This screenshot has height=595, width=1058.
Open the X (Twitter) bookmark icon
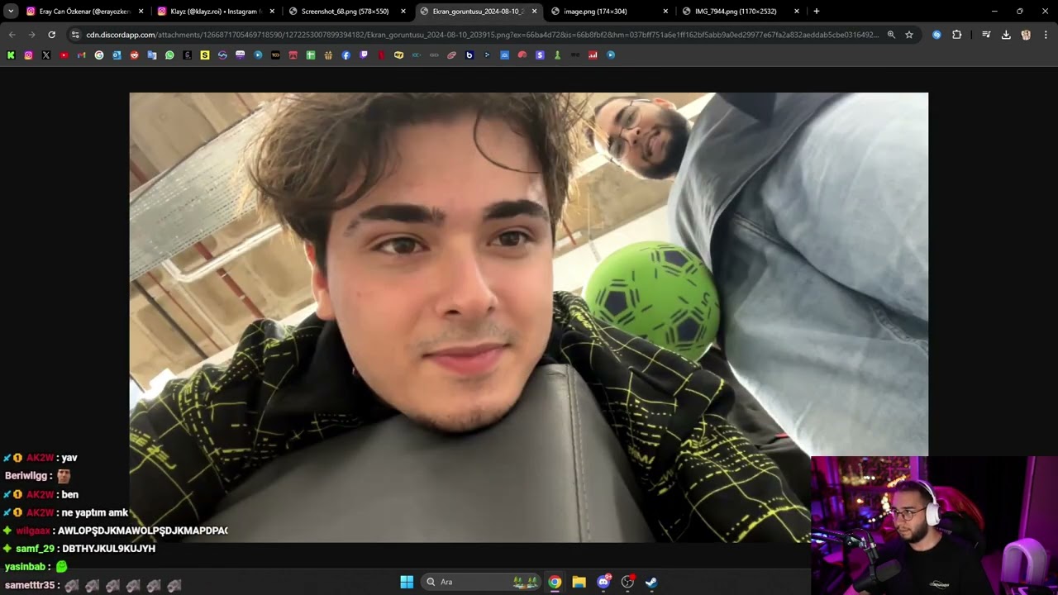coord(45,55)
